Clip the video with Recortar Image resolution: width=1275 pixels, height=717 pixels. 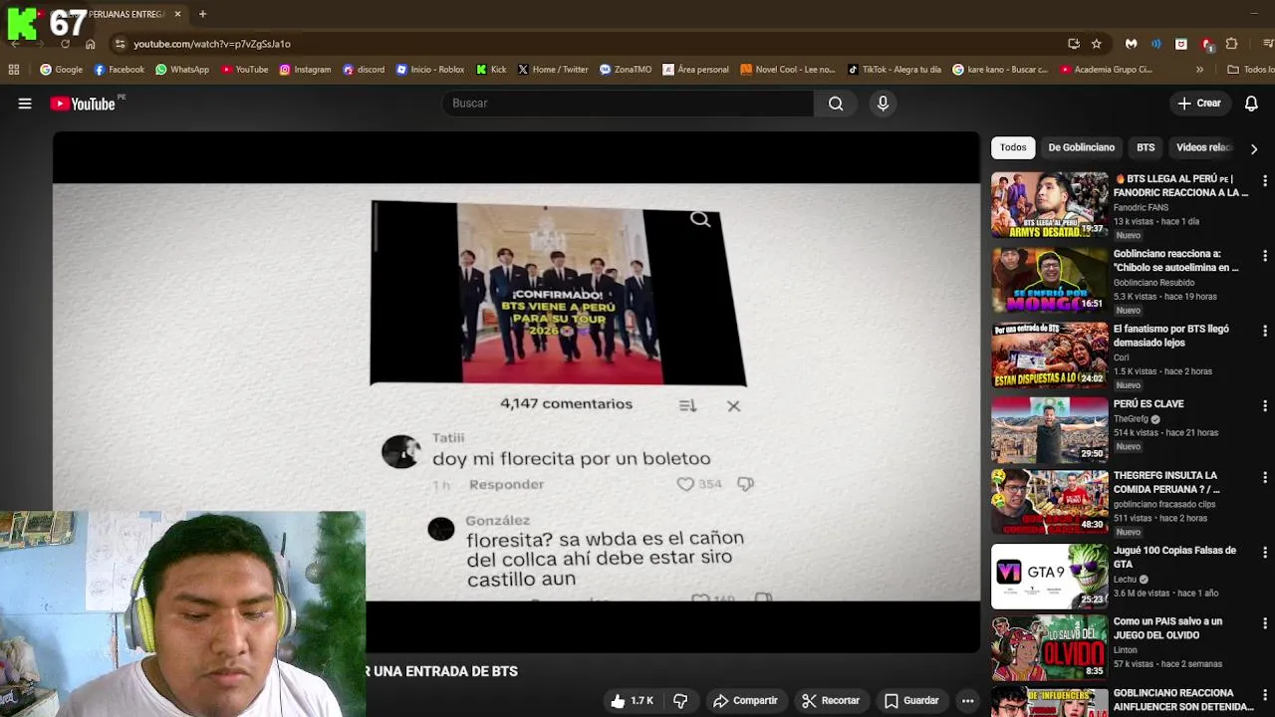pos(831,701)
